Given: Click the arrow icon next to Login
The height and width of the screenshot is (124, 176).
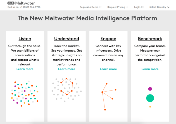Looking at the screenshot, I should [142, 7].
